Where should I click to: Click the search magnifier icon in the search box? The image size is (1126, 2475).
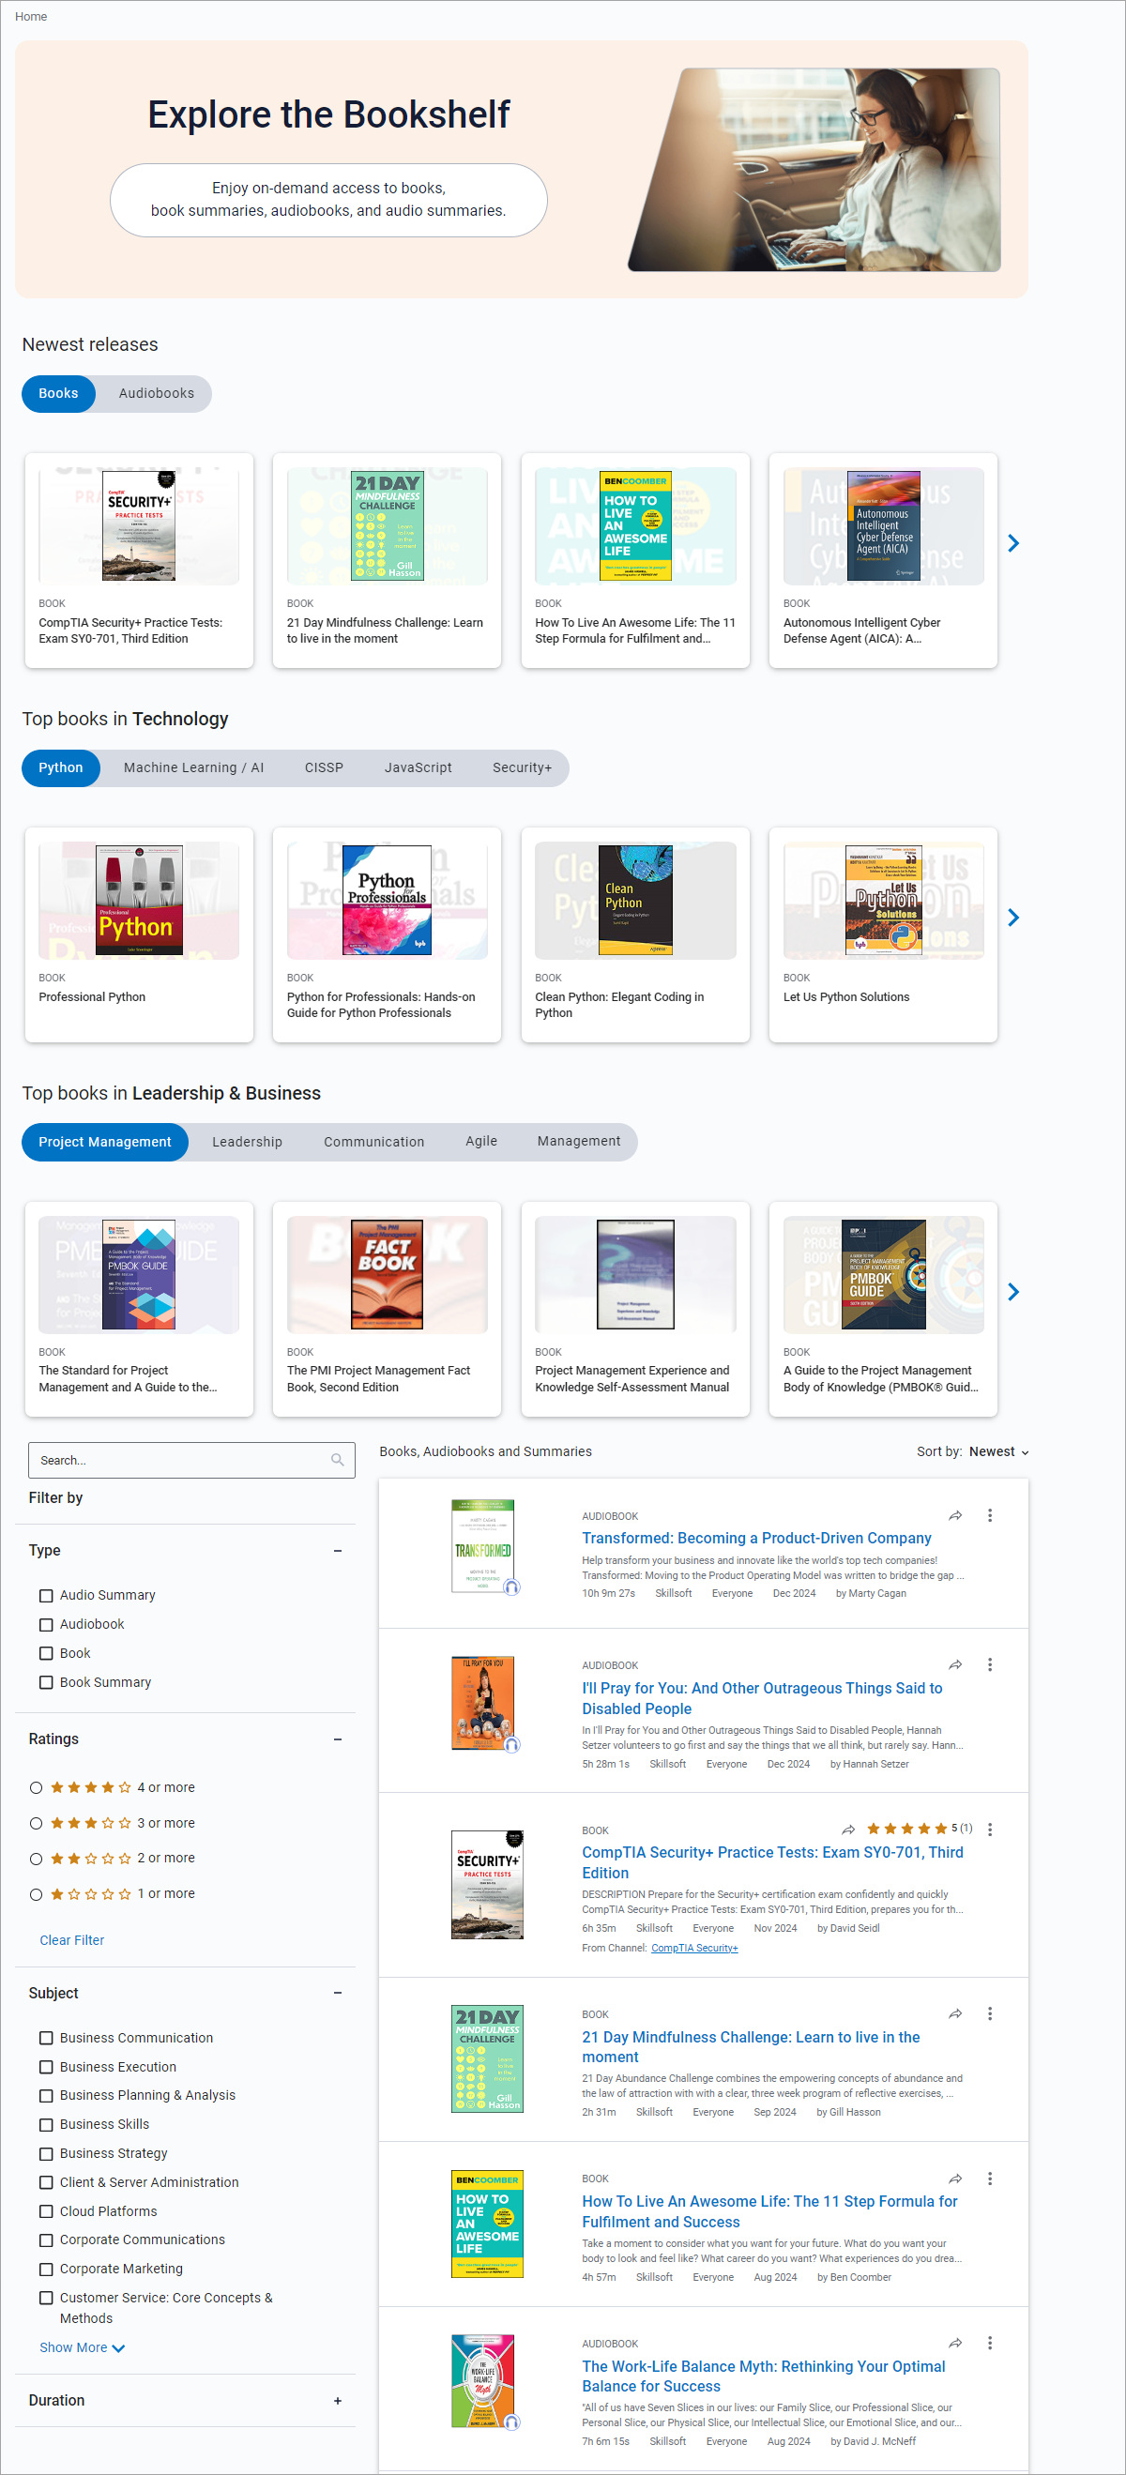(x=337, y=1460)
